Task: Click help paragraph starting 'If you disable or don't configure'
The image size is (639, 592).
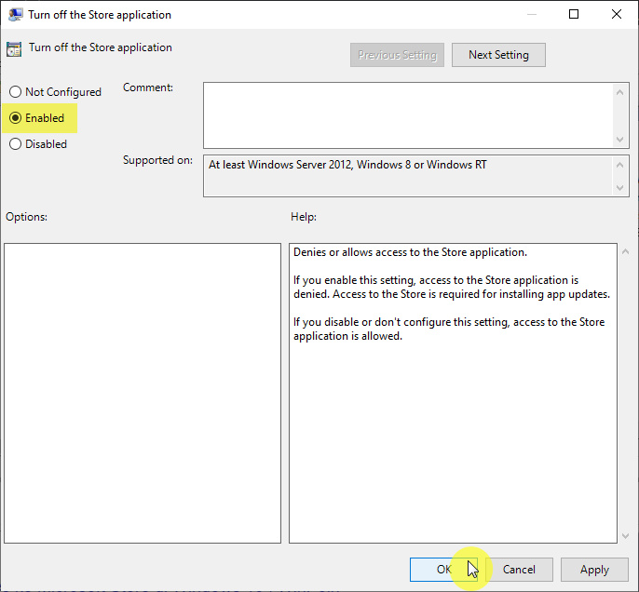Action: [x=449, y=329]
